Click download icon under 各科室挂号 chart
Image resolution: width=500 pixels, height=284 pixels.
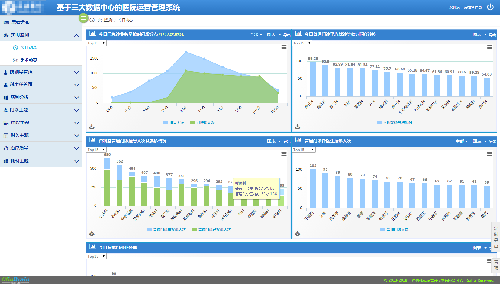tap(92, 233)
